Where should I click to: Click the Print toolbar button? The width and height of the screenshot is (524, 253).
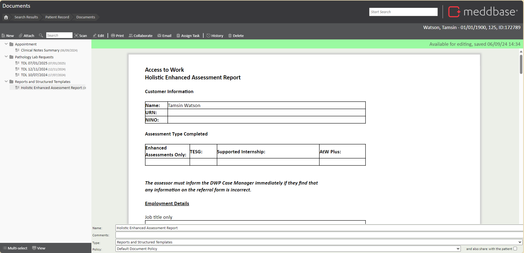pos(117,36)
